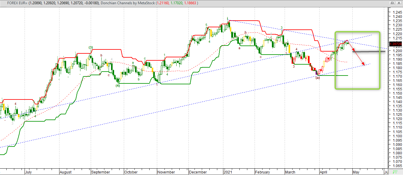Image resolution: width=403 pixels, height=175 pixels.
Task: Select the (a) wave label near April
Action: click(318, 78)
